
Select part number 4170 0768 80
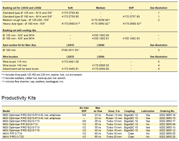70,13
